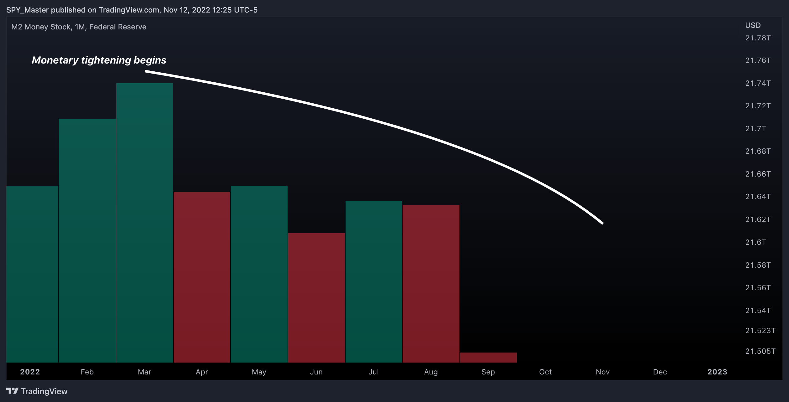The height and width of the screenshot is (402, 789).
Task: Click the Monetary tightening begins annotation
Action: point(99,60)
